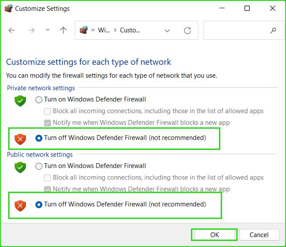The width and height of the screenshot is (286, 247).
Task: Expand hidden breadcrumb chevrons in address bar
Action: pos(93,30)
